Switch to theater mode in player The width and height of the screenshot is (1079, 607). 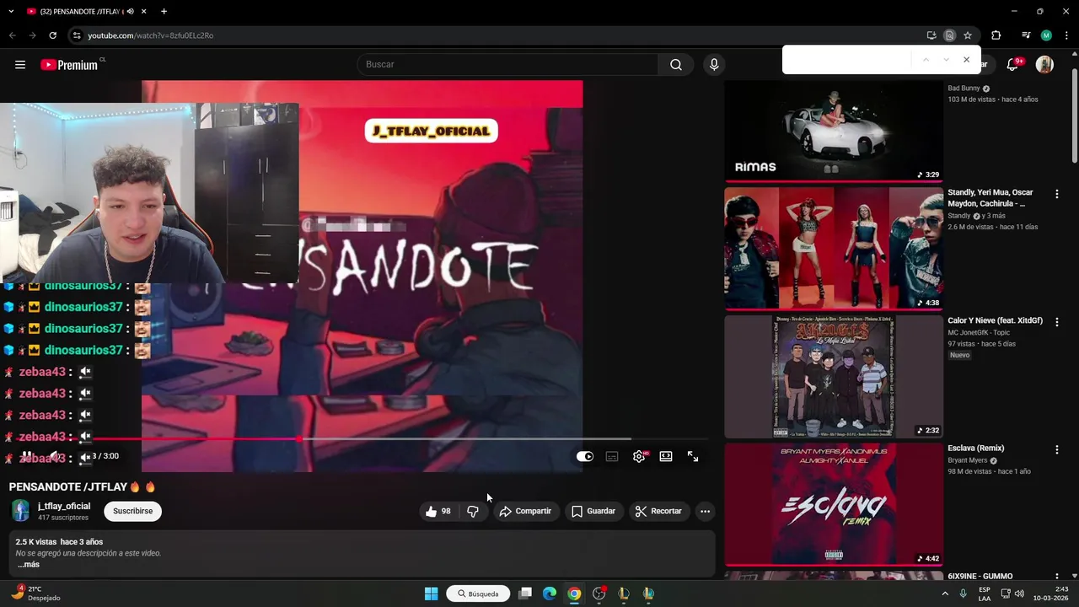tap(666, 456)
